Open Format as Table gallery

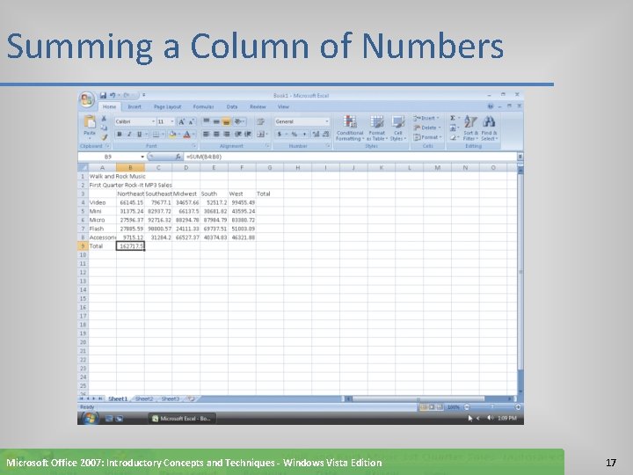point(377,128)
